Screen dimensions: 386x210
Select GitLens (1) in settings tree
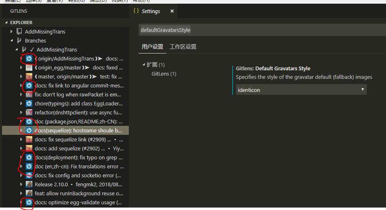click(x=164, y=74)
